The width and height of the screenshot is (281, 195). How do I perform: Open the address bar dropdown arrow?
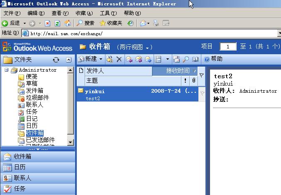pyautogui.click(x=279, y=33)
